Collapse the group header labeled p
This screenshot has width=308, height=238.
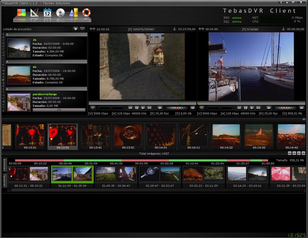(x=47, y=89)
